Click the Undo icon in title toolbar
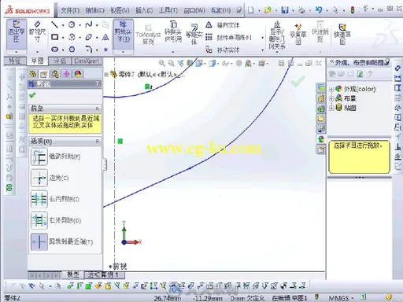This screenshot has width=403, height=302. (x=319, y=10)
